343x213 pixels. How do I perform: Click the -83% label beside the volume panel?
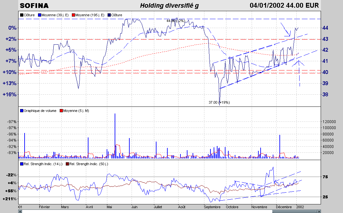(12, 153)
